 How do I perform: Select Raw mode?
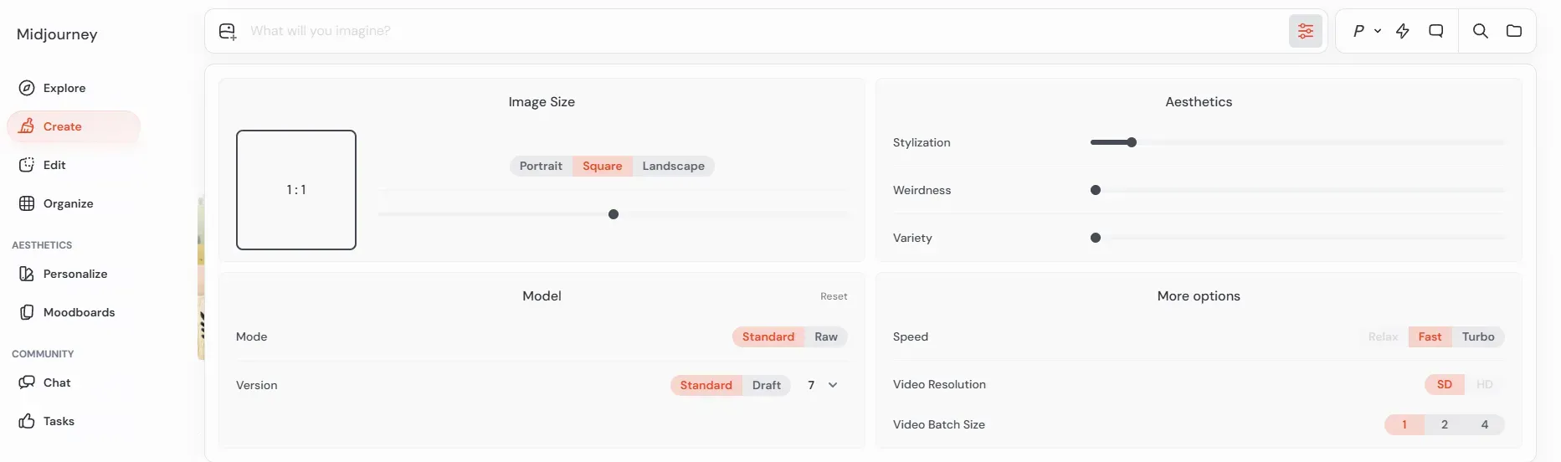[x=825, y=336]
